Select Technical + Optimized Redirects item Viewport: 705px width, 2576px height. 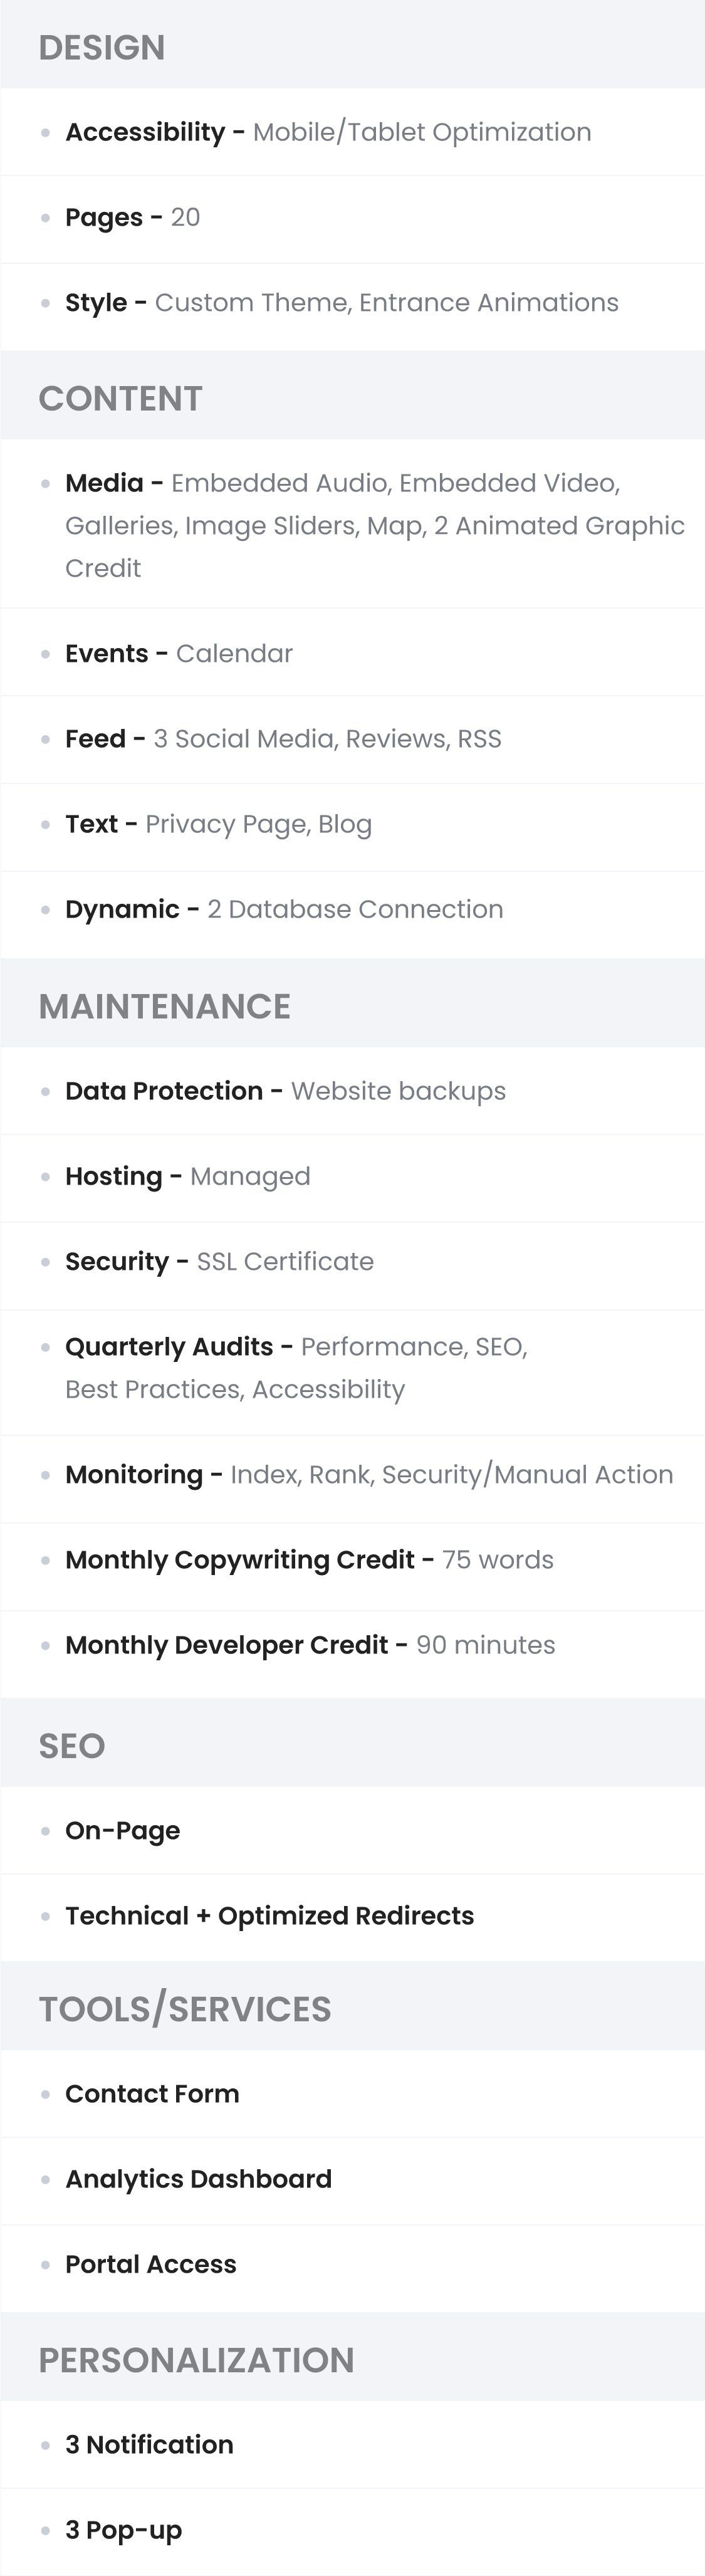click(269, 1915)
